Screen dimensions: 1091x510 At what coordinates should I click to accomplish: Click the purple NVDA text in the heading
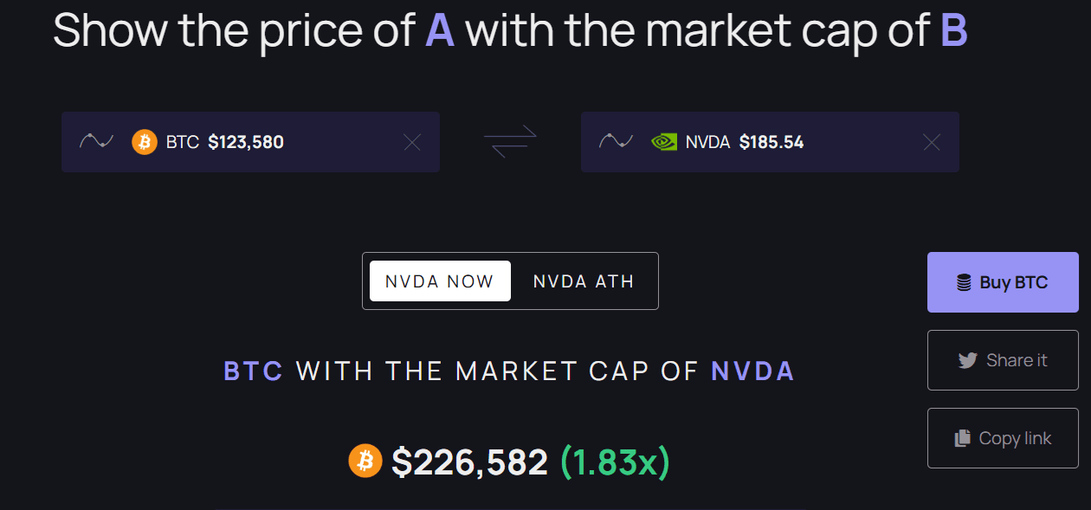752,371
